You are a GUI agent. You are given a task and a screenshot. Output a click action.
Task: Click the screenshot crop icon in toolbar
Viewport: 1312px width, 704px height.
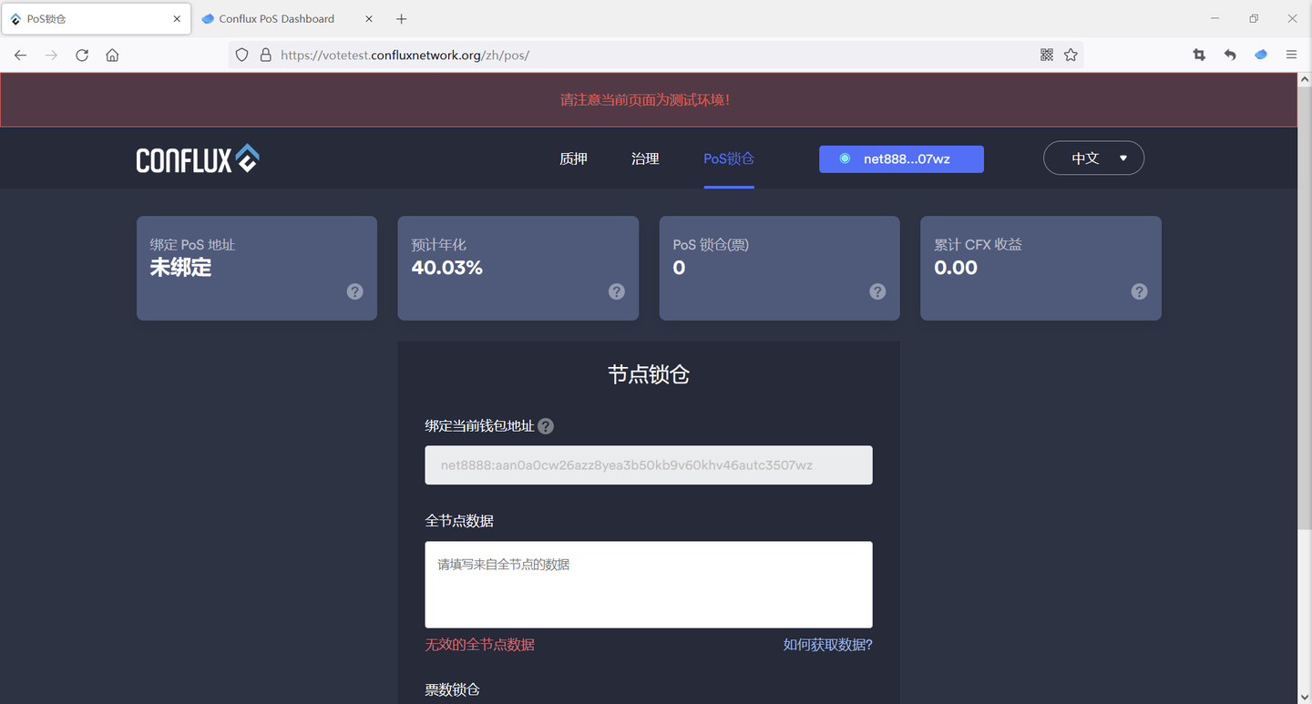(1199, 55)
